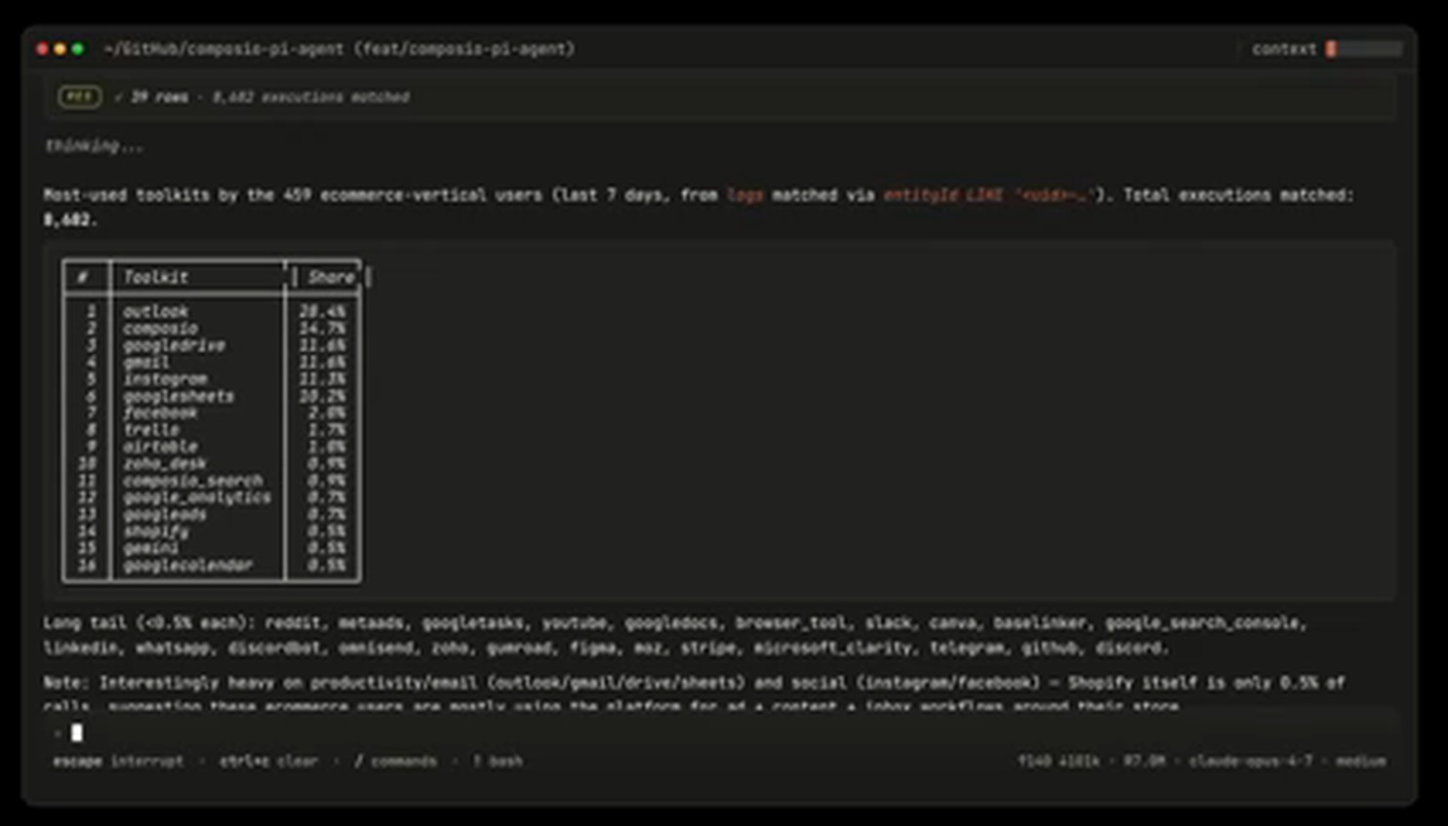Select the 'googlesheets' table cell
This screenshot has height=826, width=1448.
point(179,396)
